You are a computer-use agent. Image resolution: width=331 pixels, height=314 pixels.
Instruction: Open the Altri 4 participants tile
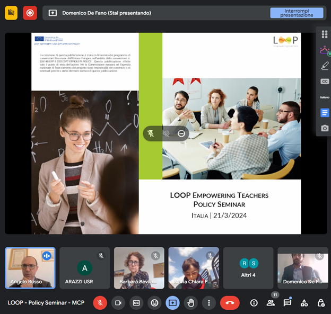pos(248,268)
